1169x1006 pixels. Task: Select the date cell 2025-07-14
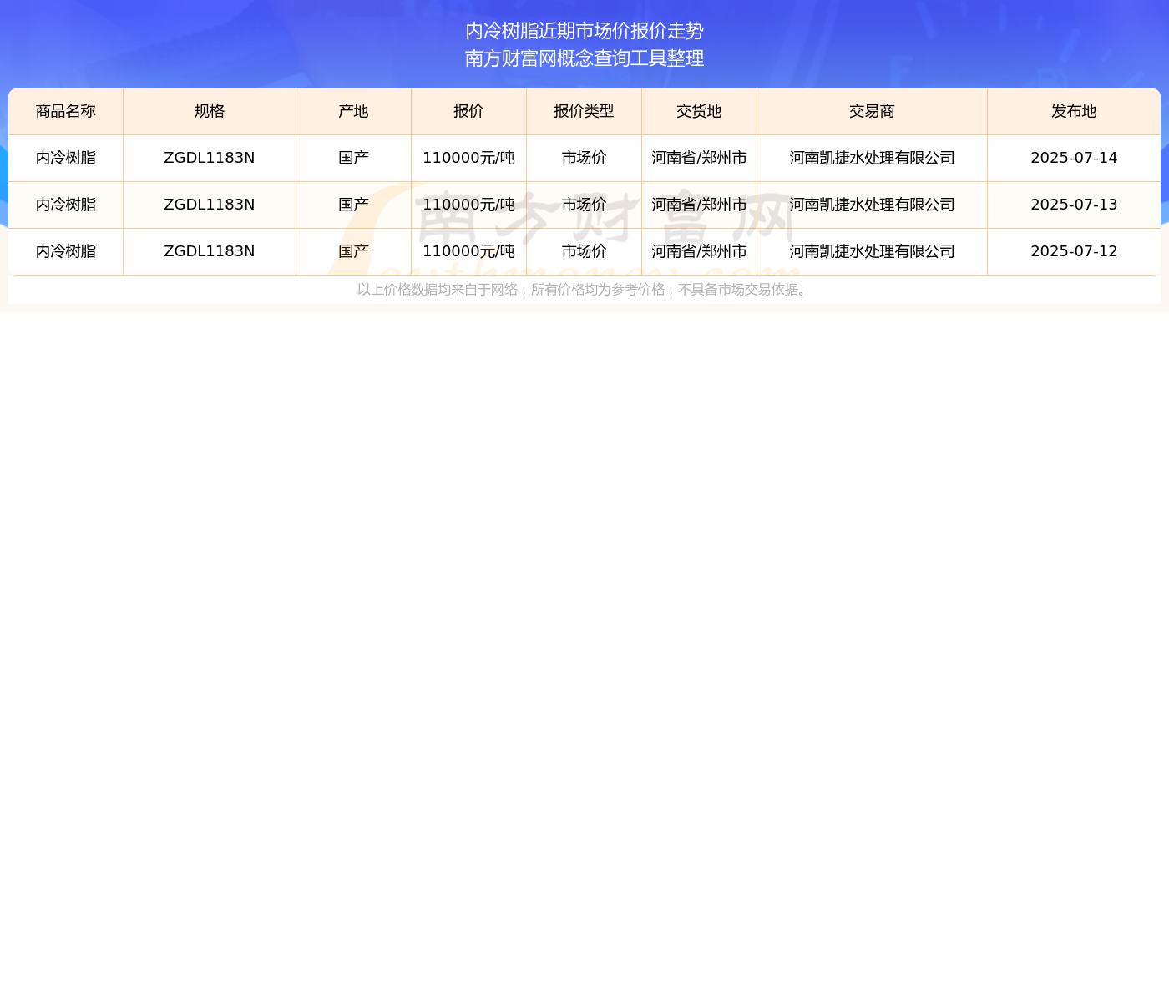pyautogui.click(x=1074, y=158)
